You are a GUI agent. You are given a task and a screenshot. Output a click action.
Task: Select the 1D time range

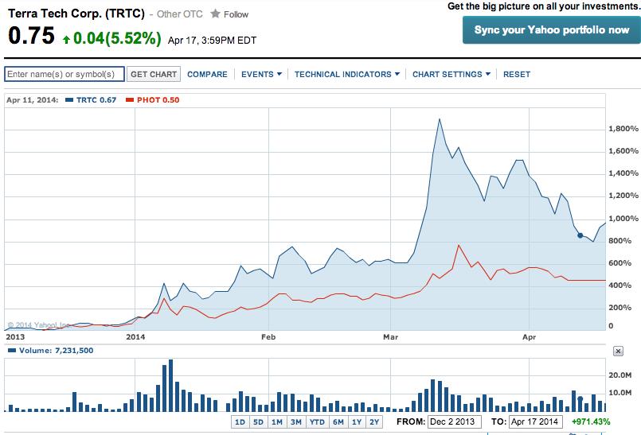[240, 422]
